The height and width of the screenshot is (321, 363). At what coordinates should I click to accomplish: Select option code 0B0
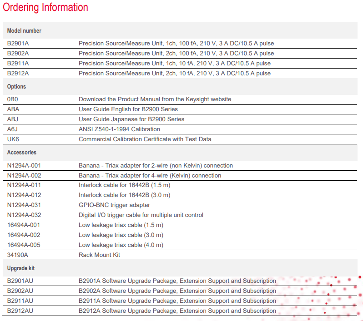pyautogui.click(x=12, y=99)
